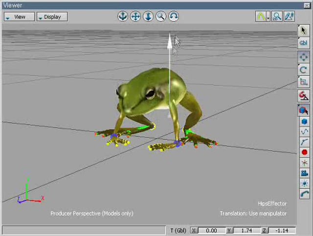Click the 2D magnifier icon

pos(277,16)
